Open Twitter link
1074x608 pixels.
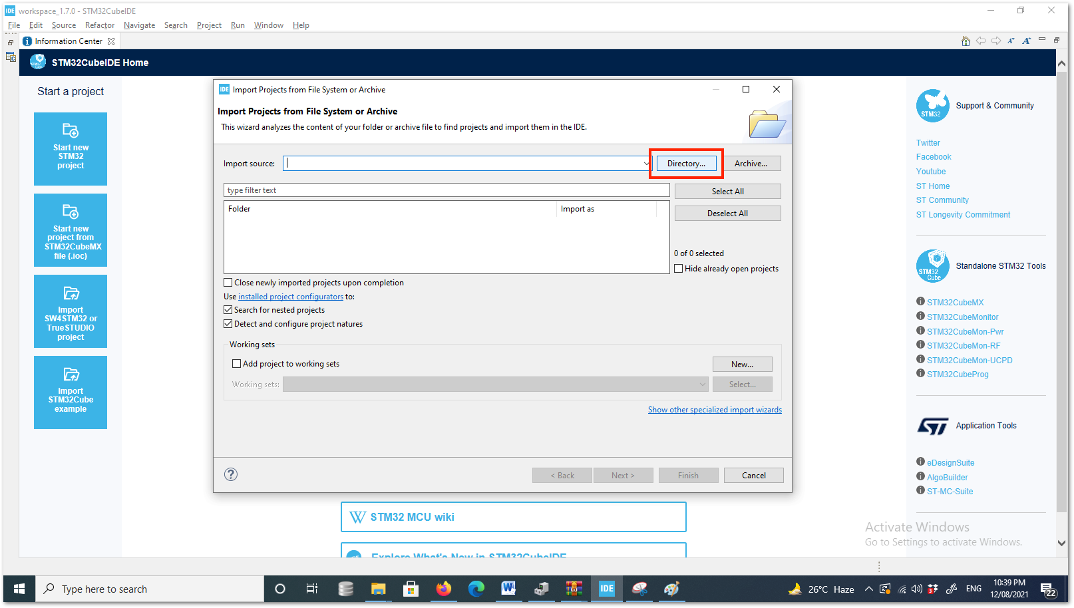pos(928,143)
